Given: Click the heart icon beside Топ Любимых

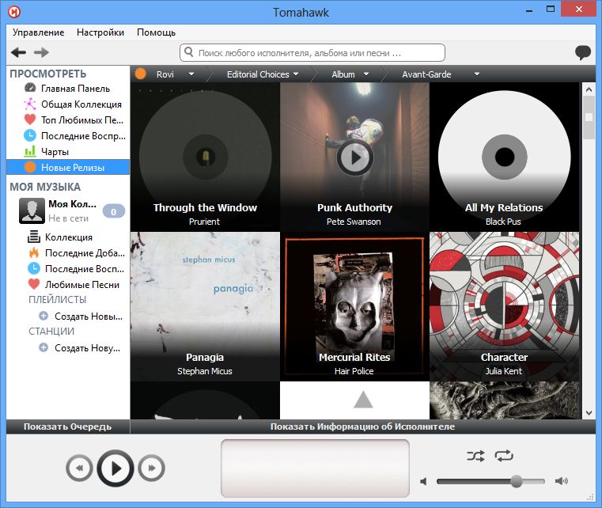Looking at the screenshot, I should 30,119.
